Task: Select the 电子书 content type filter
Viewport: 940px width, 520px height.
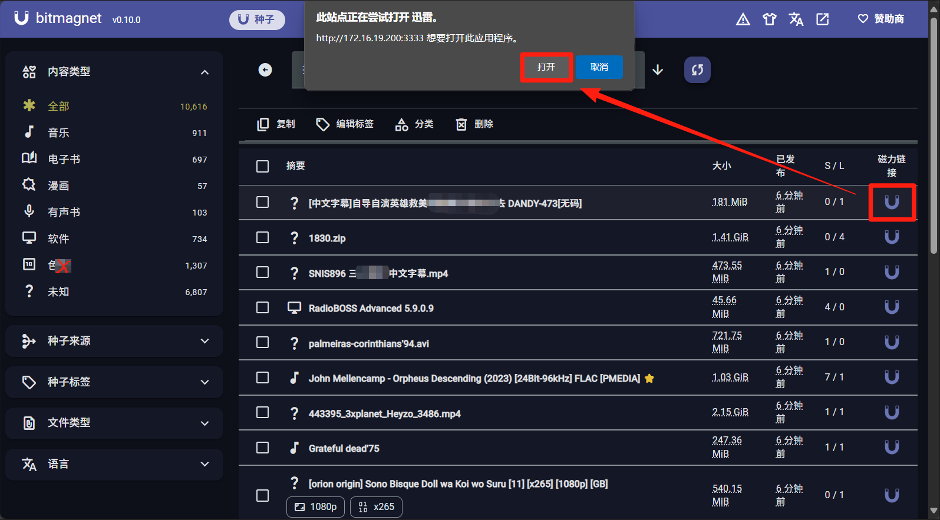Action: coord(64,159)
